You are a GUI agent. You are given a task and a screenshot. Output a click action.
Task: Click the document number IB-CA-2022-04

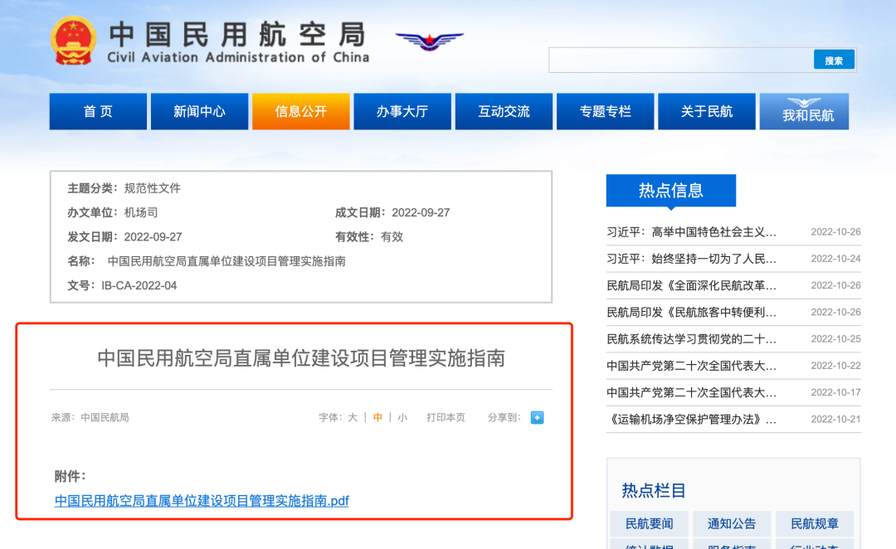(139, 285)
